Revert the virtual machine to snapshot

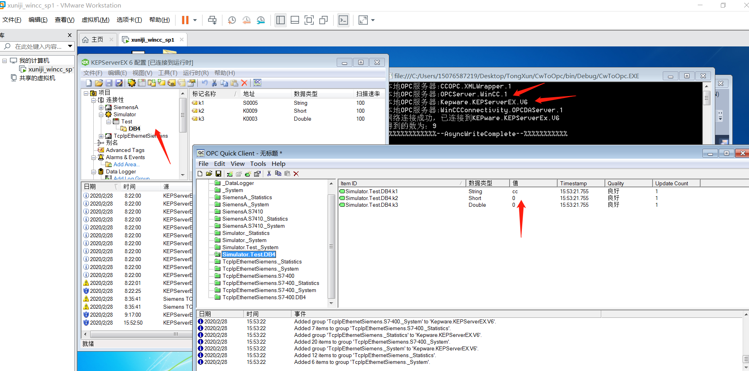click(x=247, y=20)
